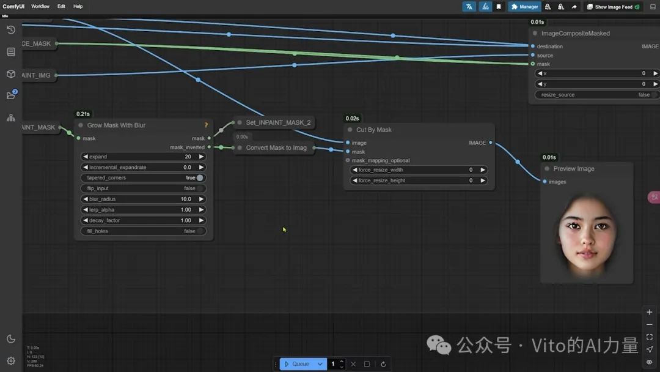Increase blur_radius right arrow
Viewport: 660px width, 372px height.
[x=201, y=199]
